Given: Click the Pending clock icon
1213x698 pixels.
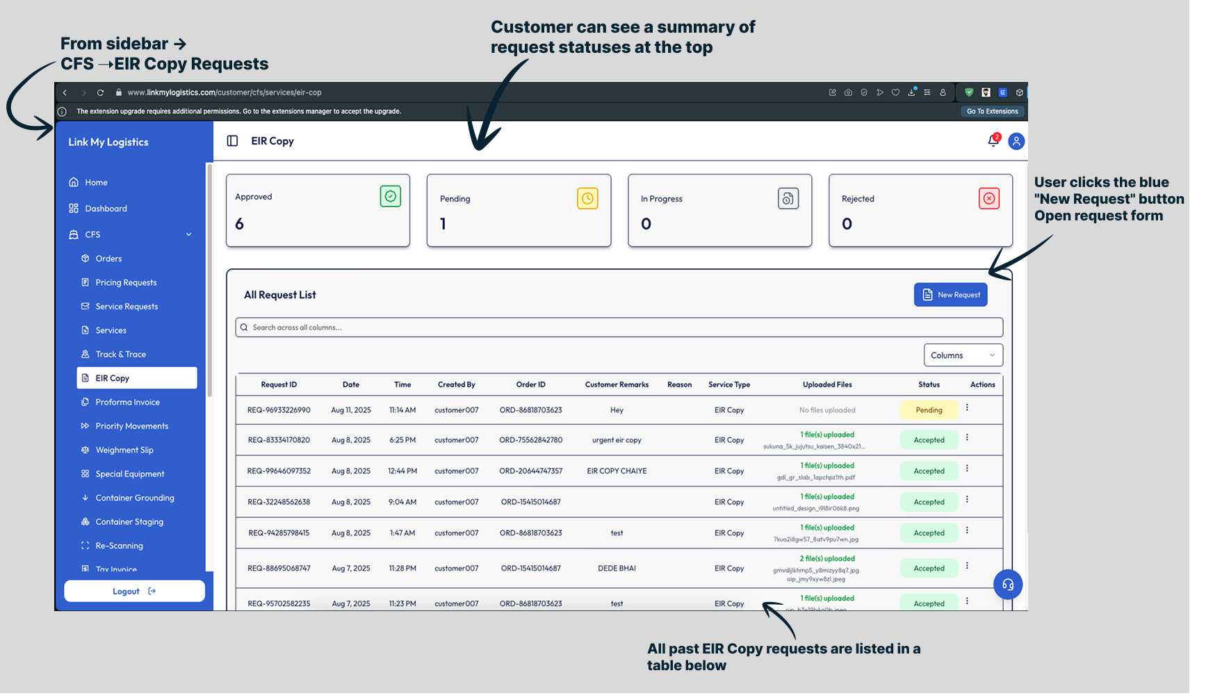Looking at the screenshot, I should (587, 199).
